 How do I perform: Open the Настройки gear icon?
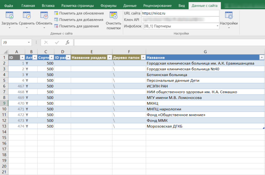pyautogui.click(x=229, y=16)
